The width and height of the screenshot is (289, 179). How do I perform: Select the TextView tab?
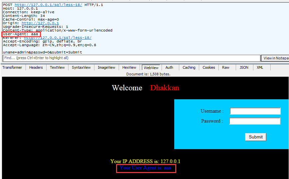[x=57, y=67]
